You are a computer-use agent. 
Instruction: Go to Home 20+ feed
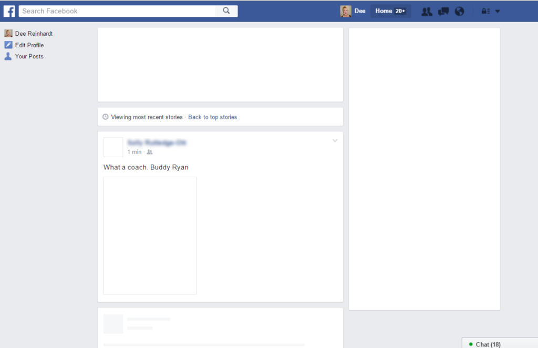pos(390,11)
